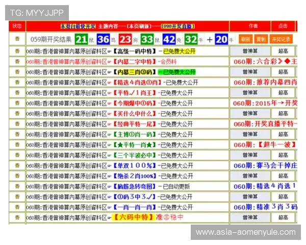Open the 【内幕三肖③码】 thread
The image size is (306, 245).
pos(111,72)
